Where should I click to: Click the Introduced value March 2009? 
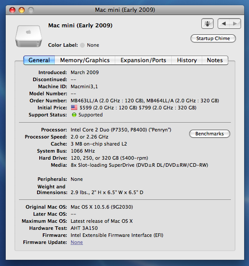click(84, 72)
